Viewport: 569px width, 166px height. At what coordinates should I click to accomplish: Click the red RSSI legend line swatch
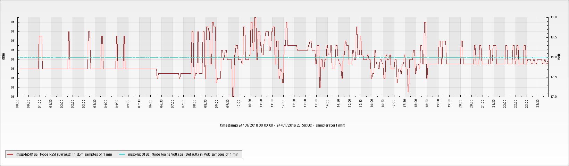[x=10, y=154]
